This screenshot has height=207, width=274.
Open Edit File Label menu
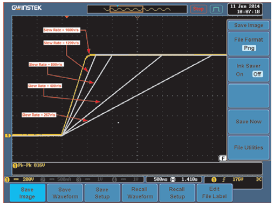pos(215,193)
